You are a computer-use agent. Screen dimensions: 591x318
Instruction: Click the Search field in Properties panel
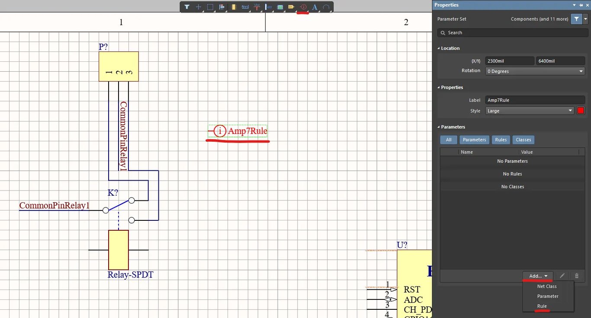point(513,33)
